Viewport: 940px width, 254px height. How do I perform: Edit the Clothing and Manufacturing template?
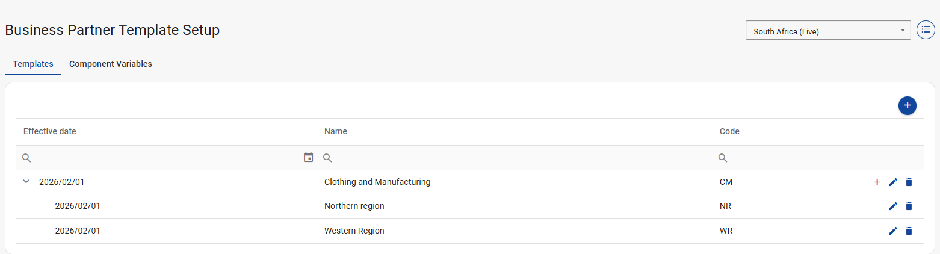tap(893, 182)
